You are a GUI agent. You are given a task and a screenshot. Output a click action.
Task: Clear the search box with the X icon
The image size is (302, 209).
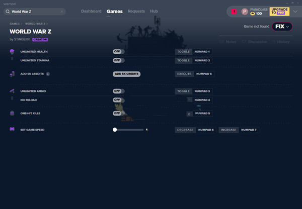tap(62, 11)
